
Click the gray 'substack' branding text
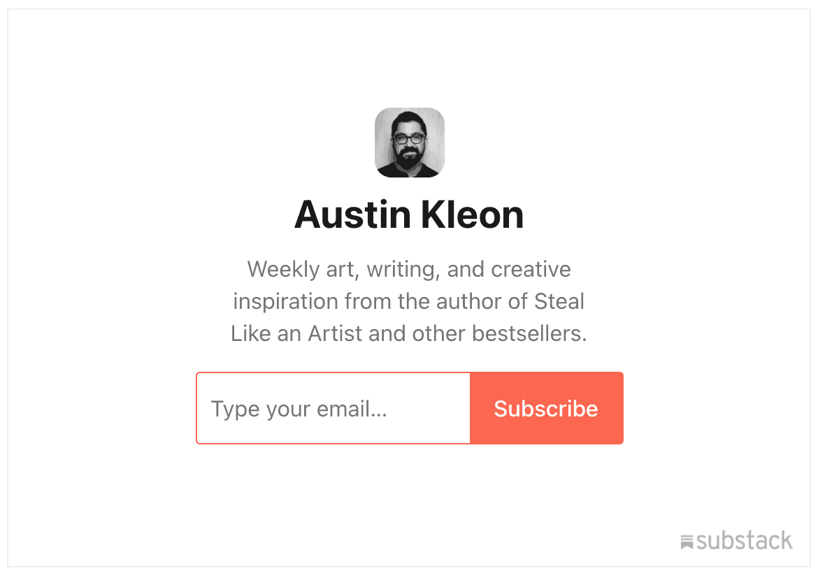(744, 541)
